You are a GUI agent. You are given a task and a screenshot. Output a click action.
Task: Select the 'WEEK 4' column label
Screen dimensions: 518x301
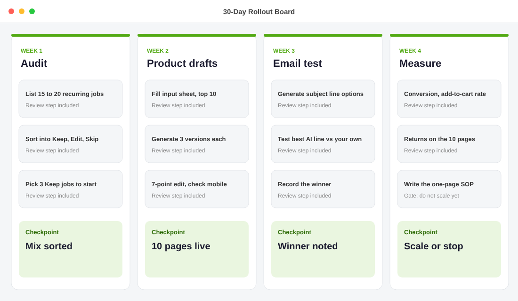tap(410, 51)
